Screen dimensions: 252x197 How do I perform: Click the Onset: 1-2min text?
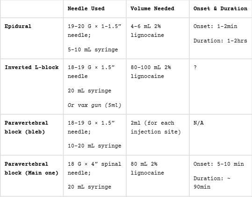click(215, 26)
